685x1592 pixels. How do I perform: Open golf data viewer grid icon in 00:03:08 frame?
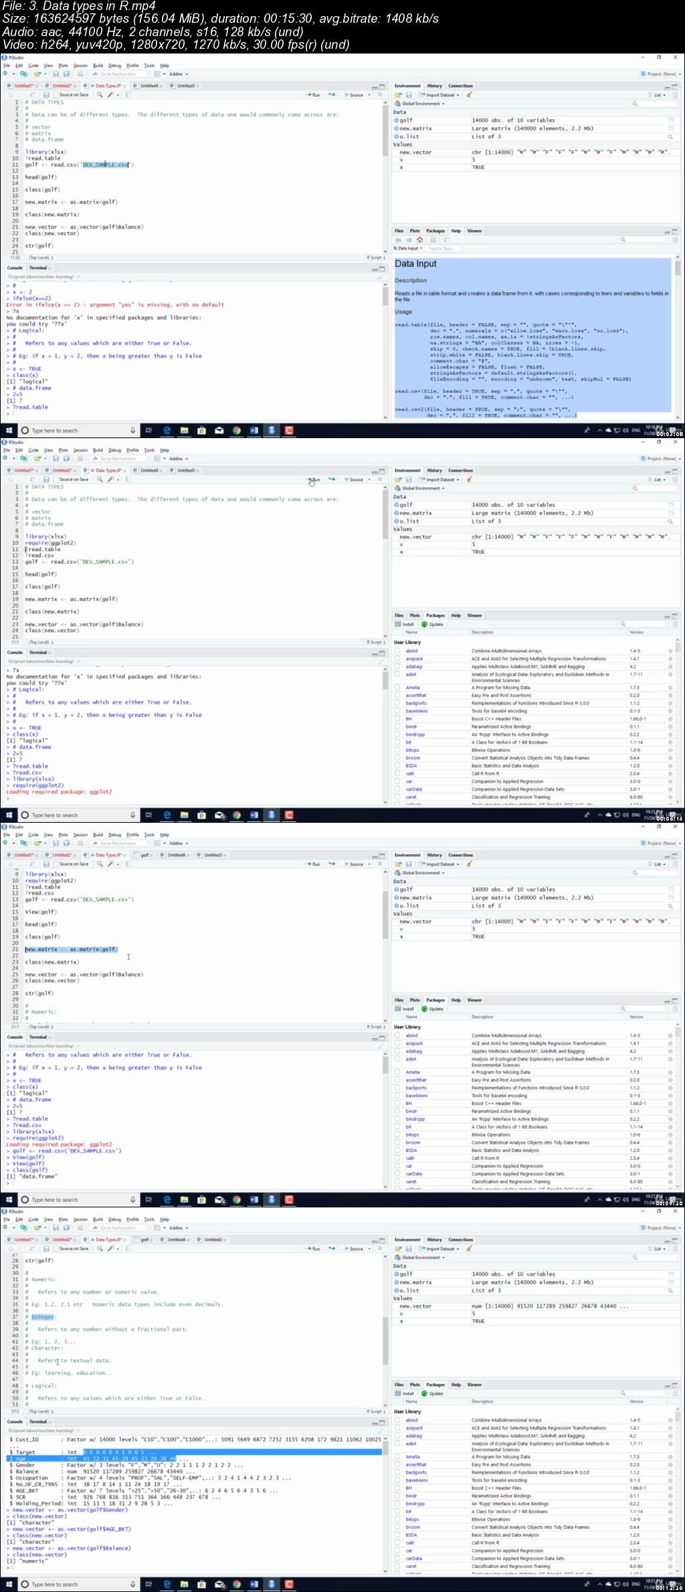click(670, 120)
